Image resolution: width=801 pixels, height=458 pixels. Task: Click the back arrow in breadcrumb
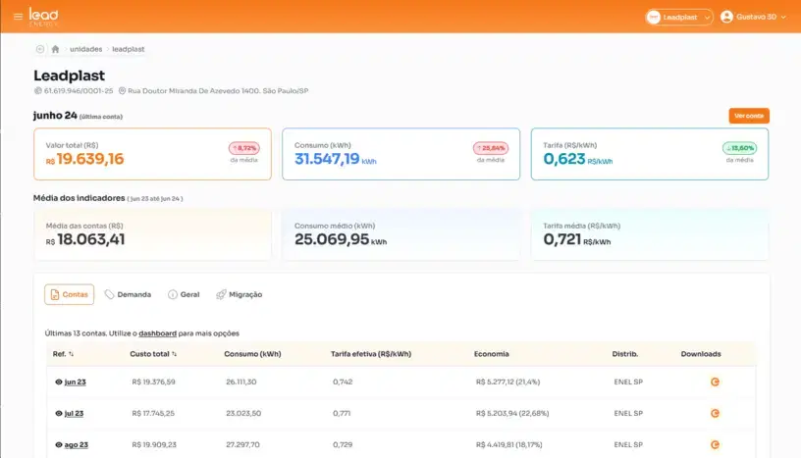[40, 49]
